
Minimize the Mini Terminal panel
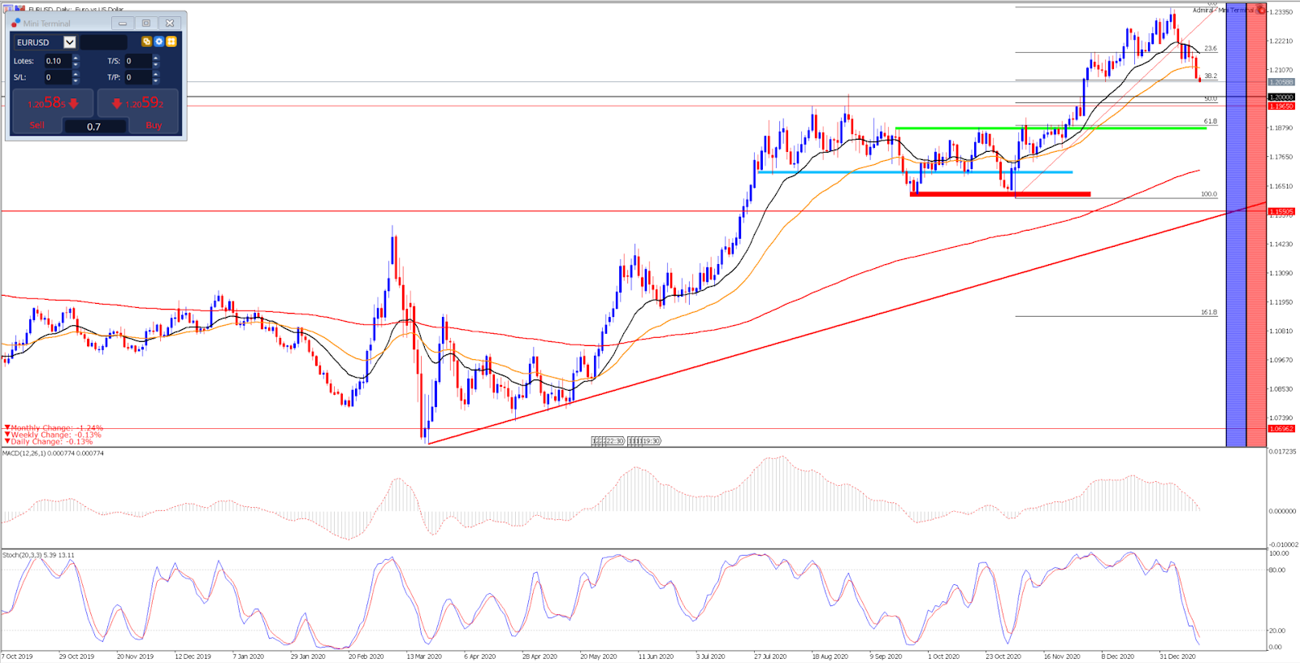pyautogui.click(x=123, y=23)
